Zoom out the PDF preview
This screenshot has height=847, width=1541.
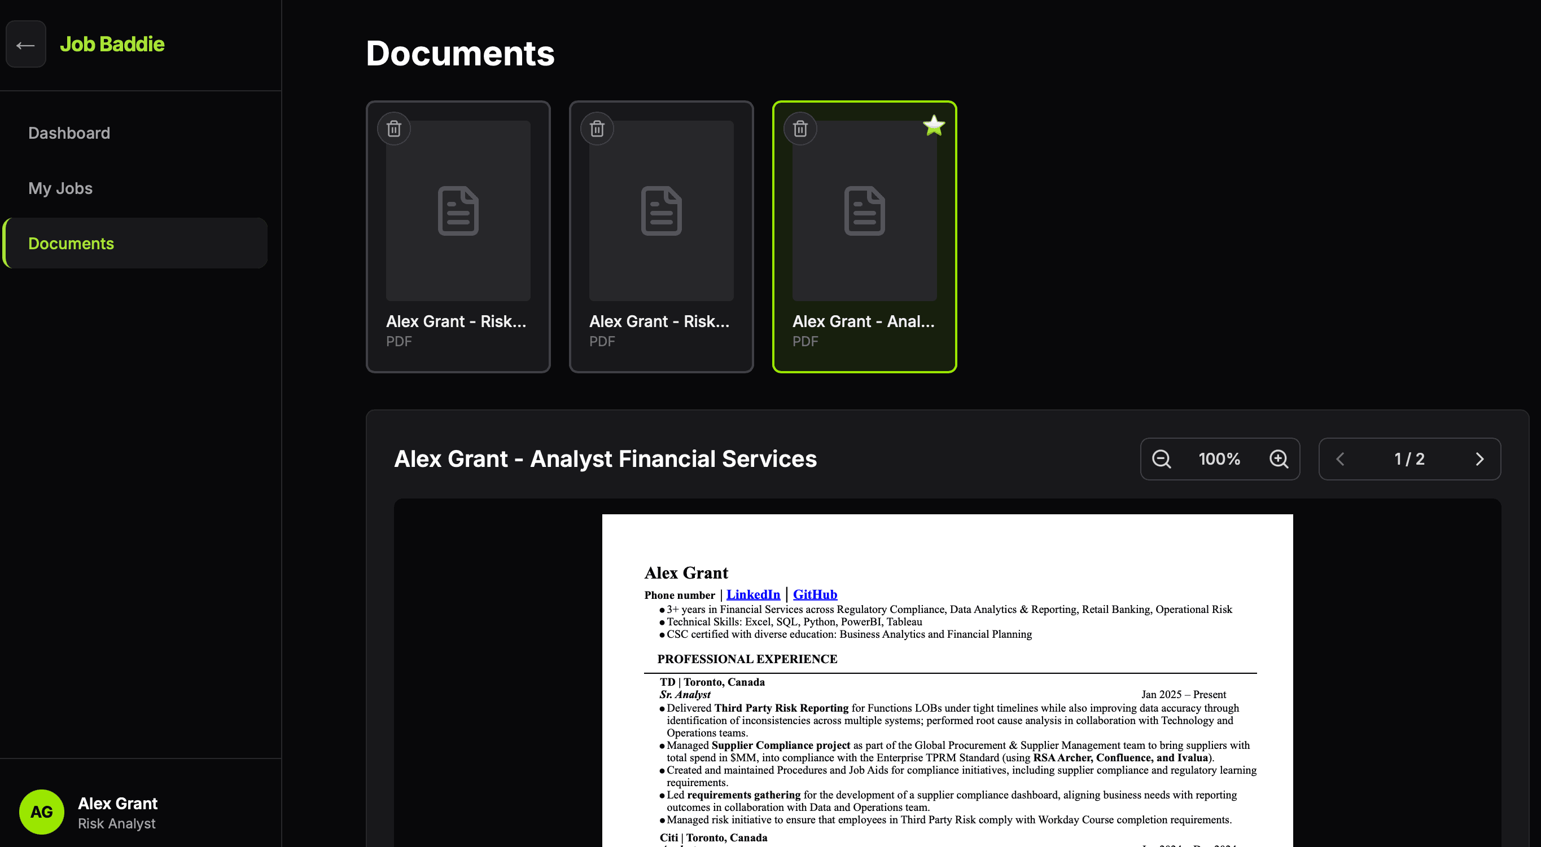1161,459
